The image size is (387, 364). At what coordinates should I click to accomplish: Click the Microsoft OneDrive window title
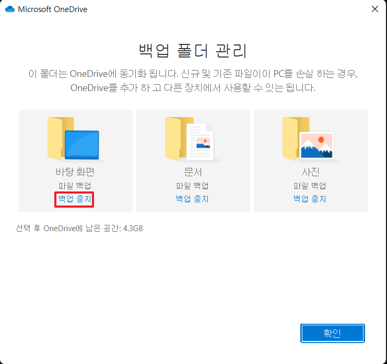point(53,9)
